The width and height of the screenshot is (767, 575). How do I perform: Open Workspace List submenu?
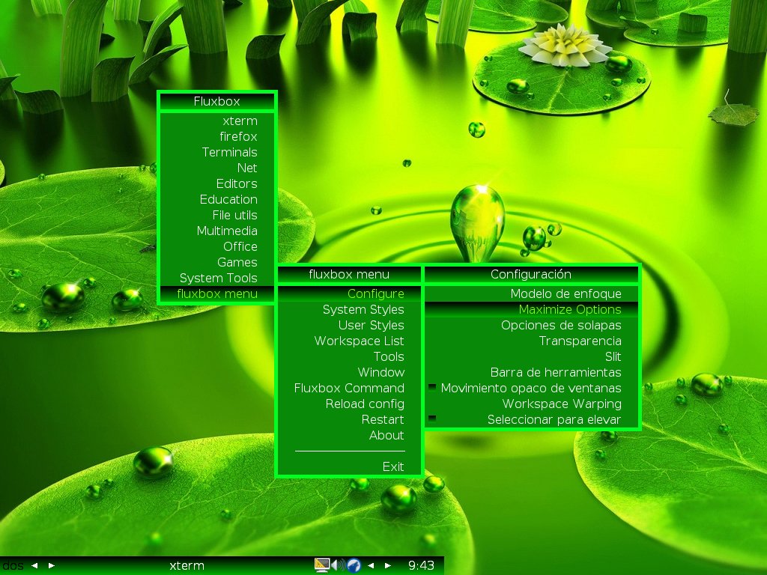(349, 341)
